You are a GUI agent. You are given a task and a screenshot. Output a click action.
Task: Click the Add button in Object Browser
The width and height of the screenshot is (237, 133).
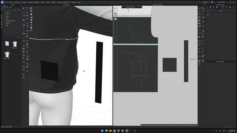[221, 11]
